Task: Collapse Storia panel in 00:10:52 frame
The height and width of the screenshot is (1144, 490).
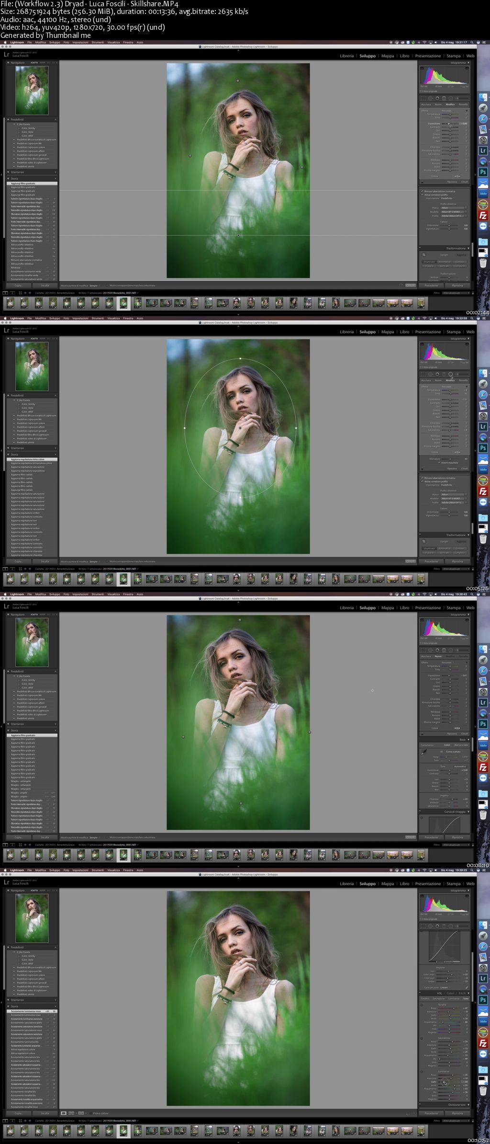Action: coord(8,1007)
